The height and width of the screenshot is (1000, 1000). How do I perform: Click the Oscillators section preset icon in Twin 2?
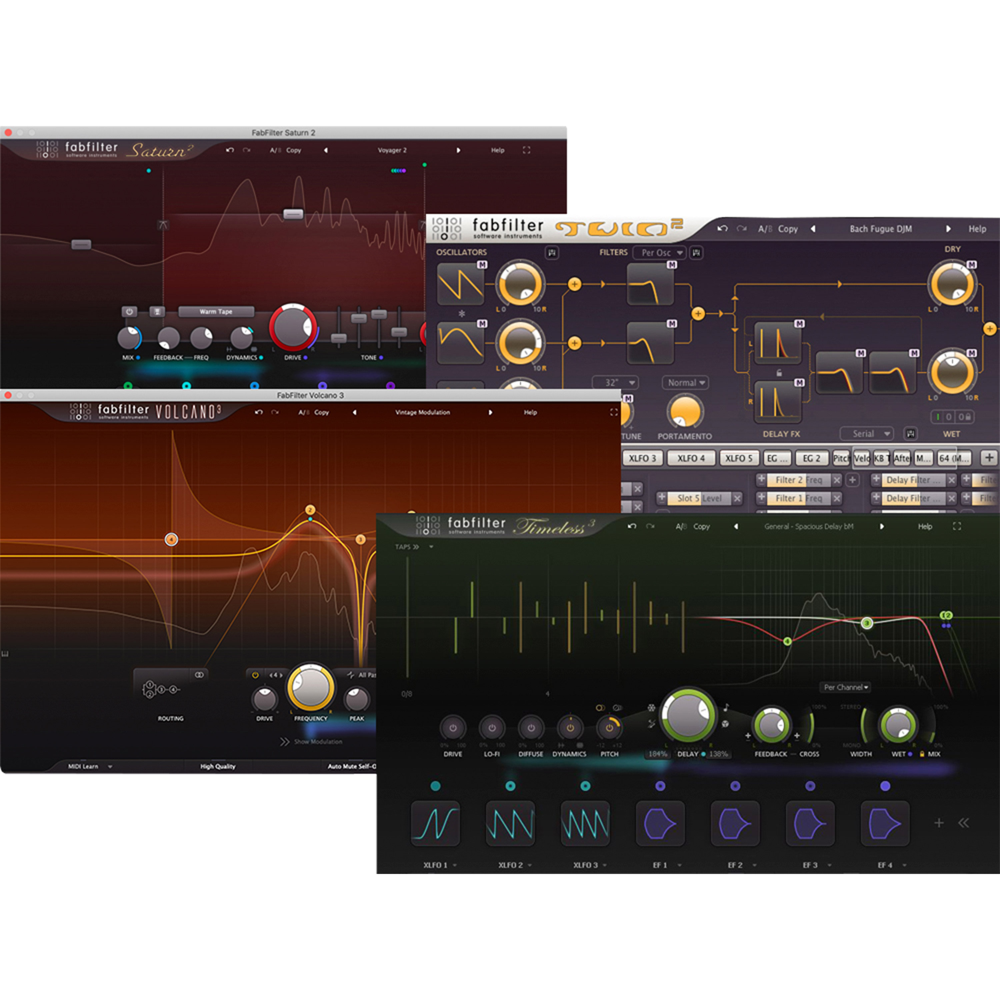coord(552,253)
